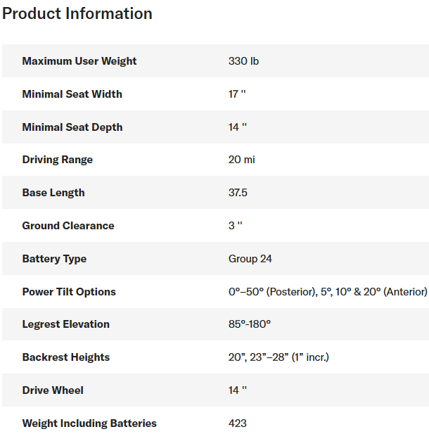429x434 pixels.
Task: Select the 423 weight value
Action: [238, 423]
